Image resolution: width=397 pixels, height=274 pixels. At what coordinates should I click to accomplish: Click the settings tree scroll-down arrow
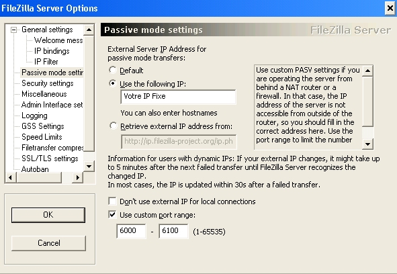click(x=89, y=167)
